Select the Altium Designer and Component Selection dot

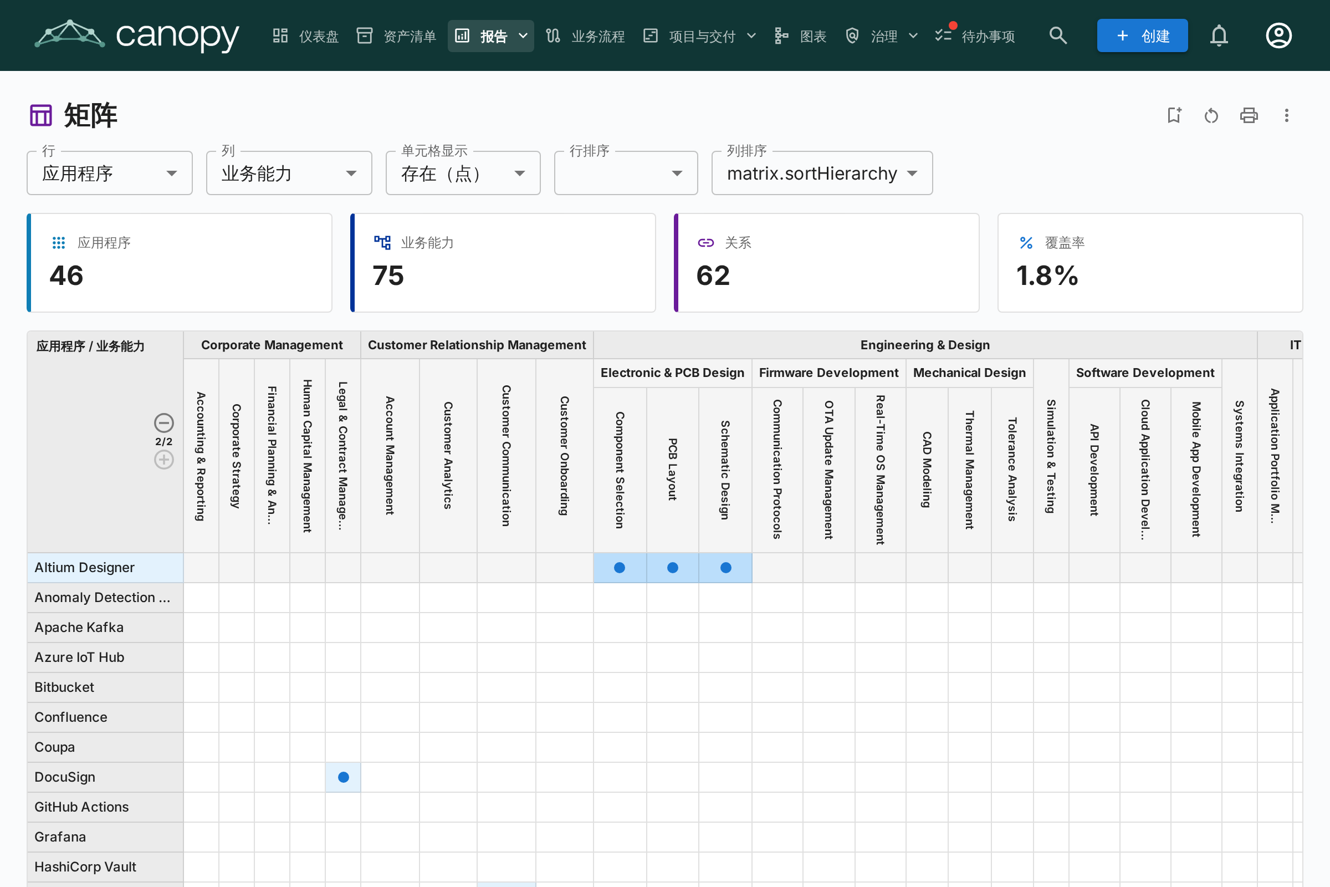pos(620,567)
